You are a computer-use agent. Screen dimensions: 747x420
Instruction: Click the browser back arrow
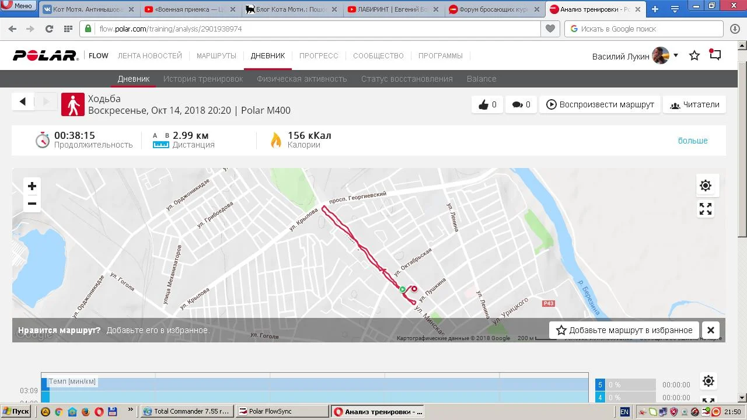[x=13, y=29]
